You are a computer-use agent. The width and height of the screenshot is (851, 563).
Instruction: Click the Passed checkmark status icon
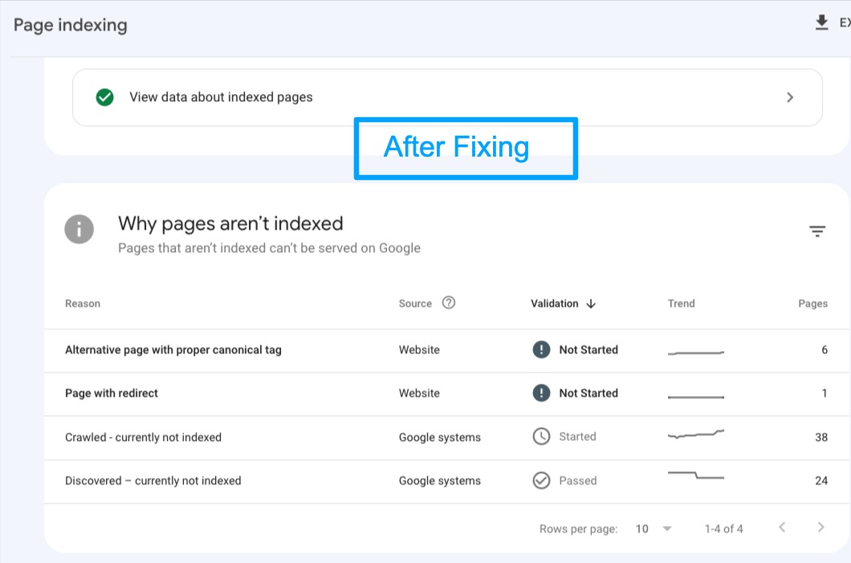[541, 480]
